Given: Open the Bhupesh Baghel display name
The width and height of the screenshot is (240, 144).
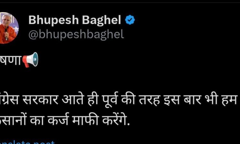Looking at the screenshot, I should coord(75,20).
